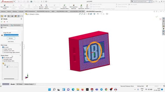The image size is (165, 92).
Task: Open Design Library in task pane
Action: tap(163, 21)
